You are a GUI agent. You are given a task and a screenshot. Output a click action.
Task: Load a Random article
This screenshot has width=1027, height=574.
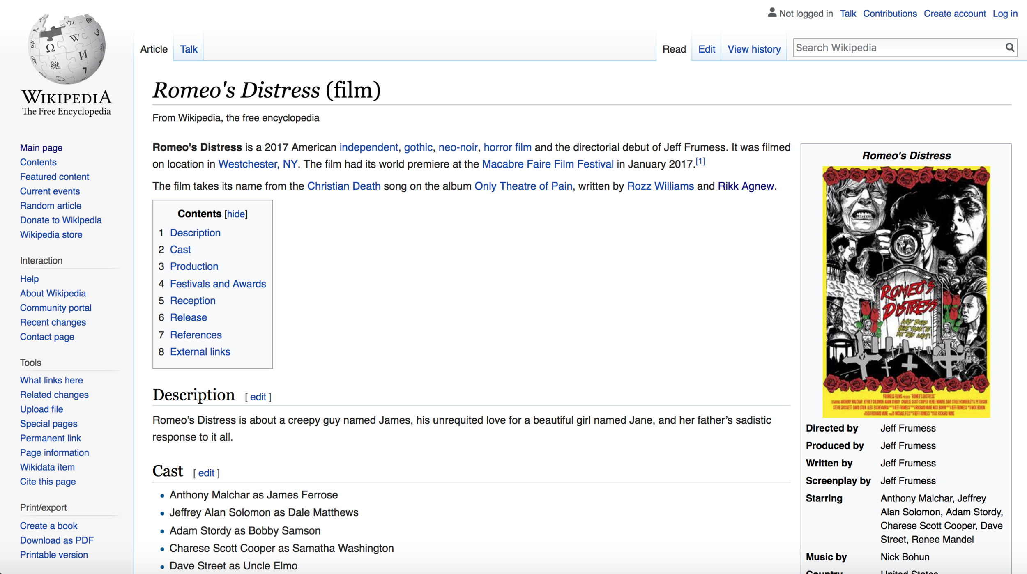tap(51, 206)
